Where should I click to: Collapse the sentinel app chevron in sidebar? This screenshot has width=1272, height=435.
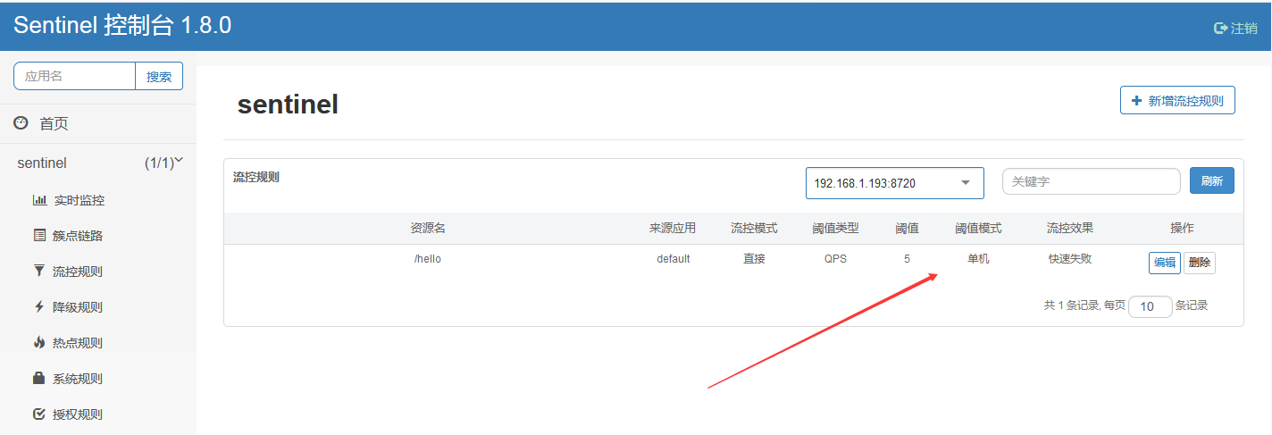(x=178, y=161)
